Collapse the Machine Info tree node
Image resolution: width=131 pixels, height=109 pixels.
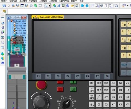[9, 40]
